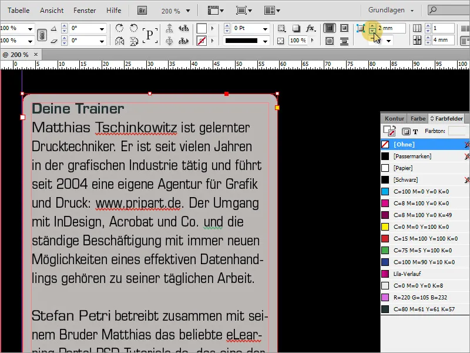Open the Bridge (Br) button
Viewport: 470px width, 353px height.
[x=142, y=11]
